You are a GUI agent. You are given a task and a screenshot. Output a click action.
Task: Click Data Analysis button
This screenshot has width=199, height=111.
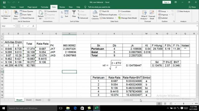click(x=183, y=11)
